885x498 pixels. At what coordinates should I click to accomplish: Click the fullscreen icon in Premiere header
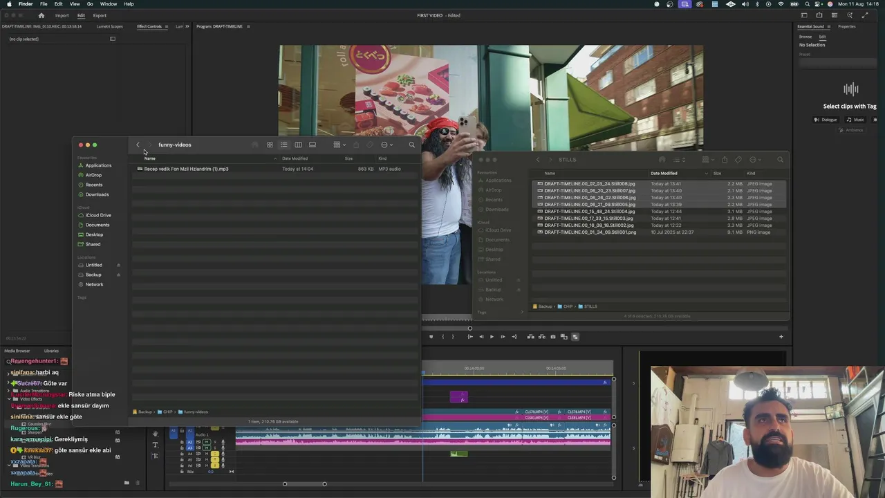tap(866, 15)
